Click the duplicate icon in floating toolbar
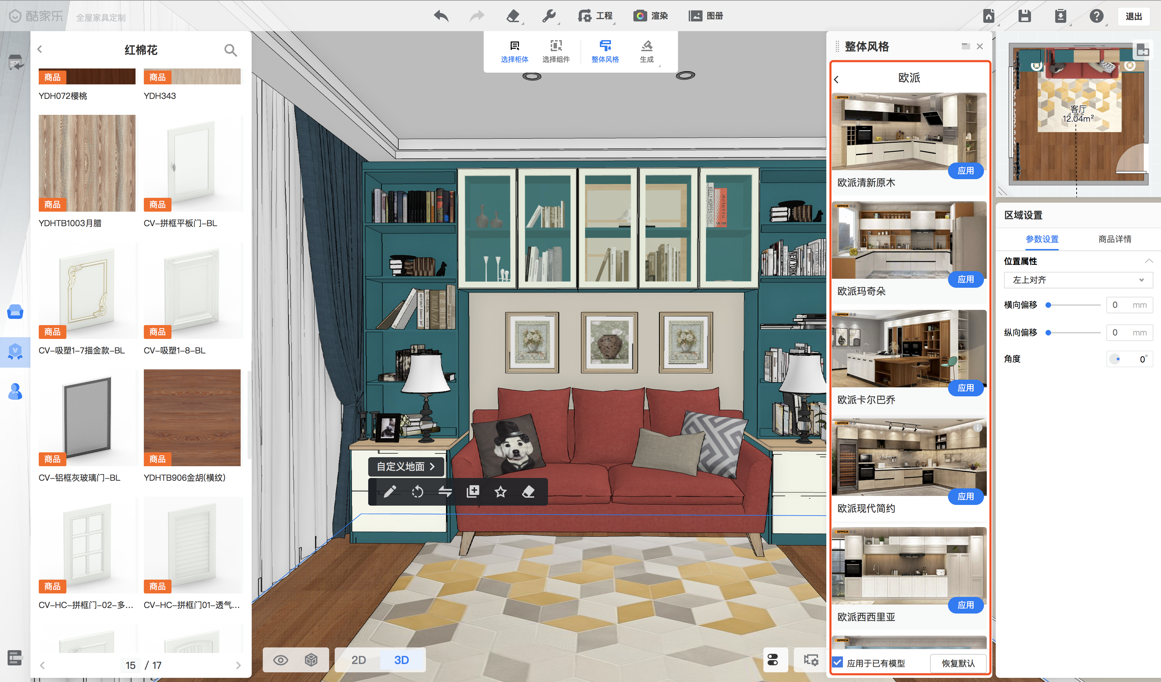The height and width of the screenshot is (682, 1161). point(473,492)
